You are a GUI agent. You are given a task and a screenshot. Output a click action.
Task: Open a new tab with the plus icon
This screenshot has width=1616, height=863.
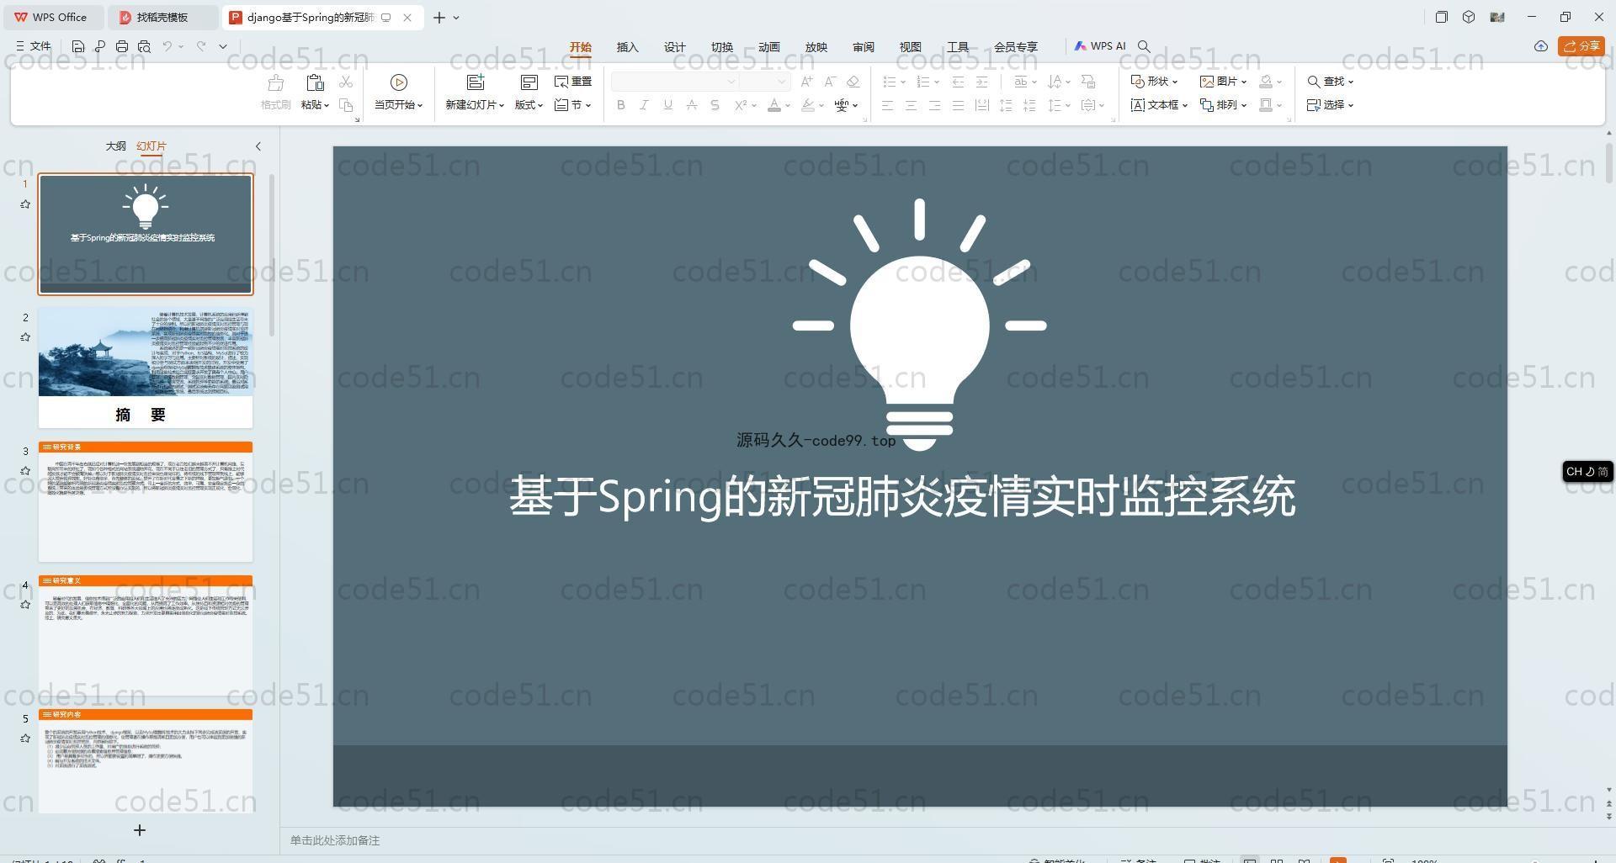point(439,17)
